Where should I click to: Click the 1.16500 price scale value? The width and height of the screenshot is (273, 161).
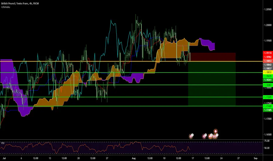pyautogui.click(x=268, y=135)
